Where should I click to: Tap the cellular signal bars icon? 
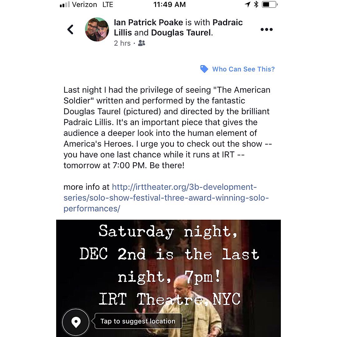coord(65,4)
